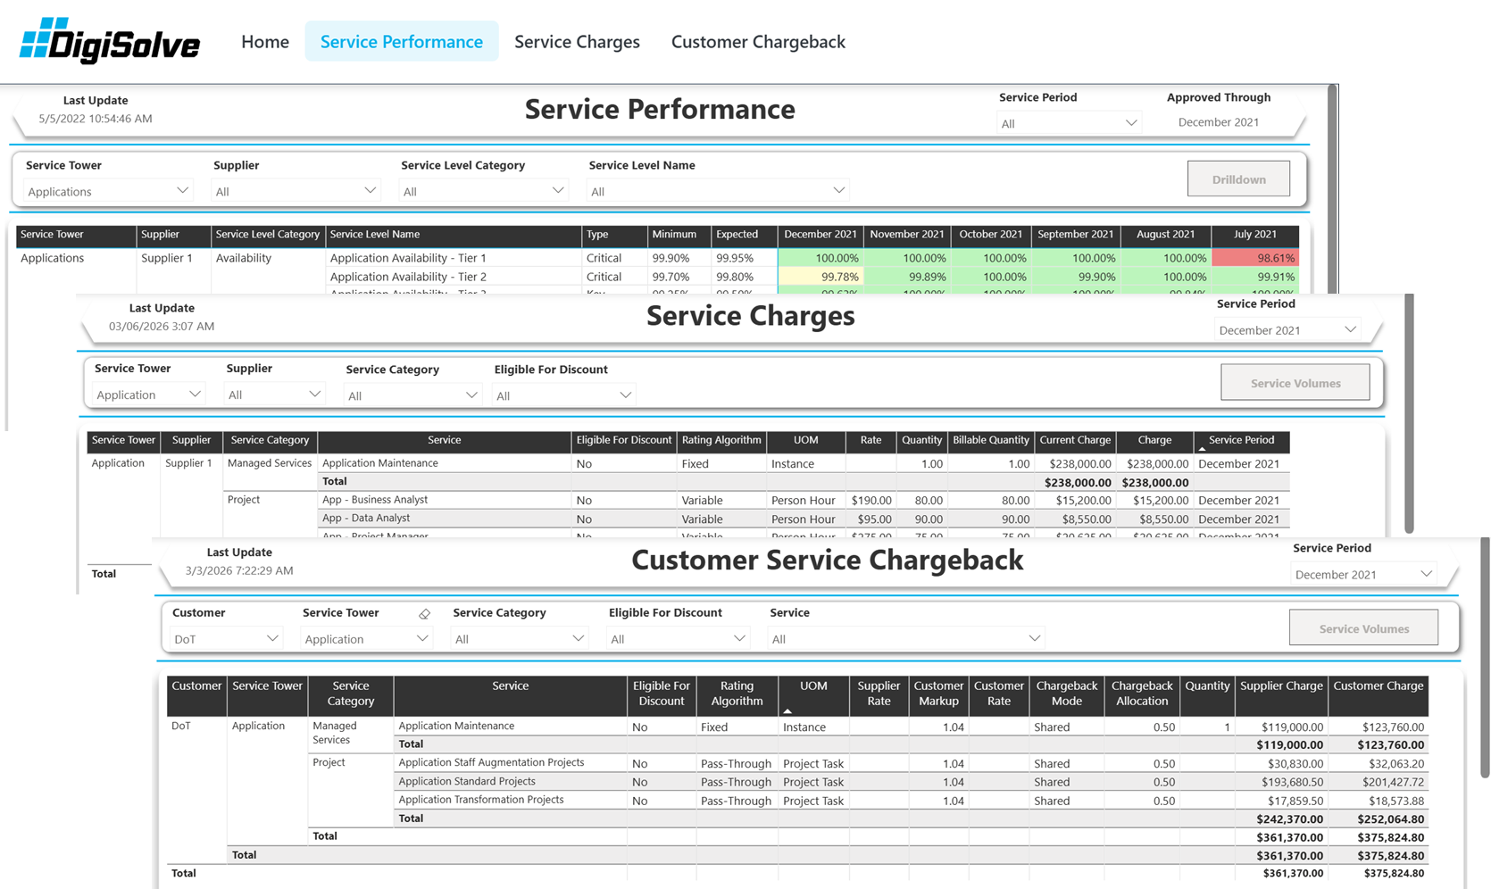Click Service Volumes button on Service Charges page
Screen dimensions: 1491x889
1295,382
